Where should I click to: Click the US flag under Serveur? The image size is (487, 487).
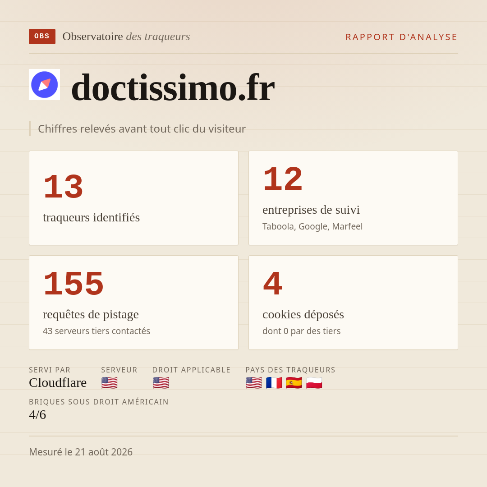(109, 383)
